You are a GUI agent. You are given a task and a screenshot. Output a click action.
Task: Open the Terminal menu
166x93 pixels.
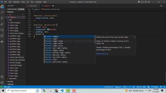(38, 2)
